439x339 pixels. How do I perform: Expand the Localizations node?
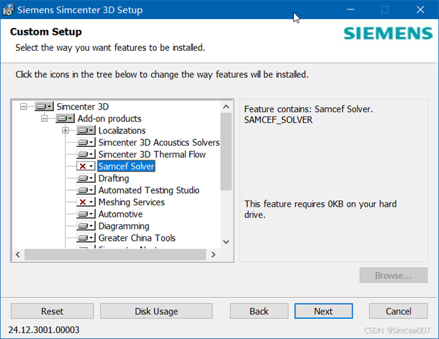pyautogui.click(x=65, y=131)
